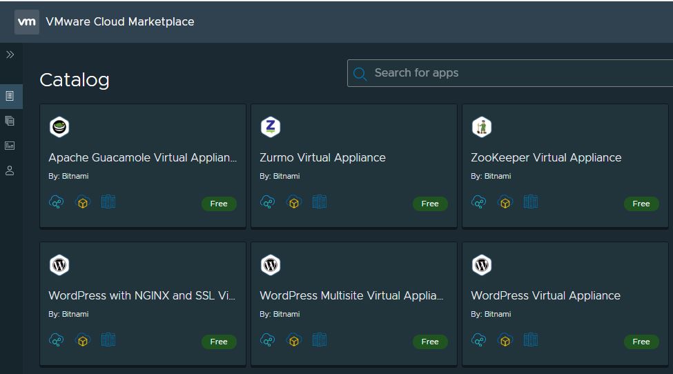This screenshot has width=673, height=374.
Task: Click the stacked documents sidebar icon
Action: (10, 121)
